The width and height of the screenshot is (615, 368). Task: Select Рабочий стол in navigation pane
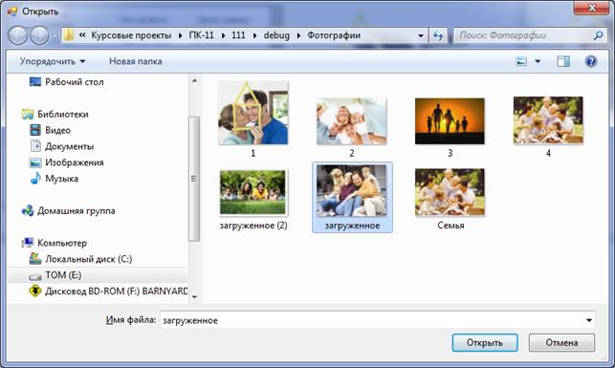point(67,82)
